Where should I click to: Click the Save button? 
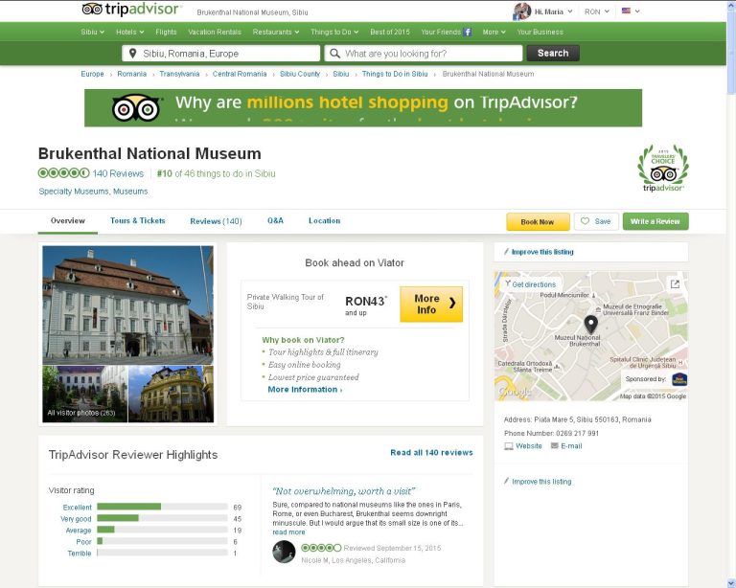(596, 221)
